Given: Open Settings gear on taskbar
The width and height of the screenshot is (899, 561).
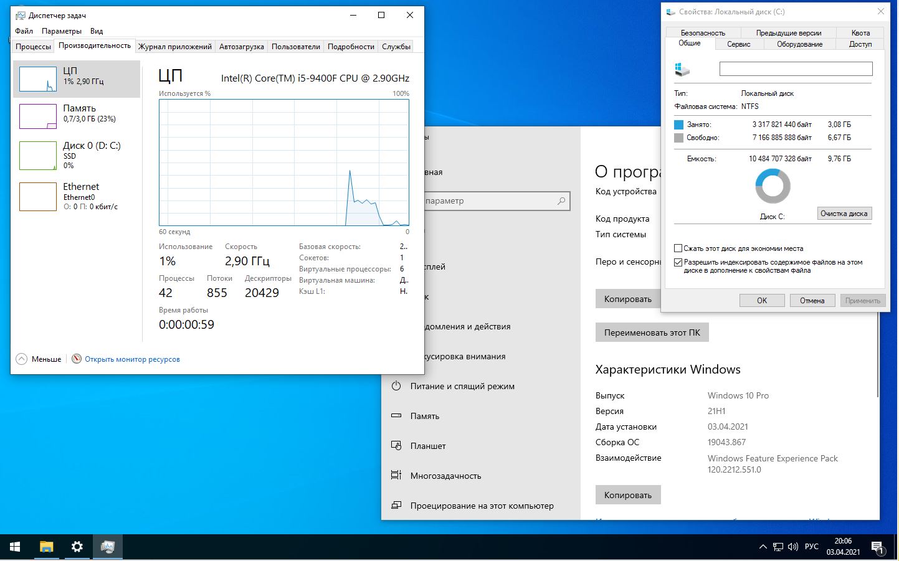Looking at the screenshot, I should (x=77, y=547).
